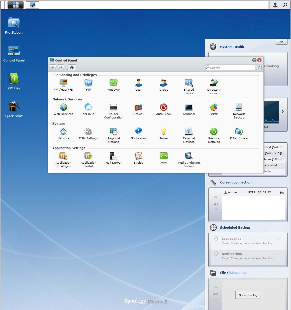Image resolution: width=291 pixels, height=310 pixels.
Task: Open the Notification settings icon
Action: (139, 132)
